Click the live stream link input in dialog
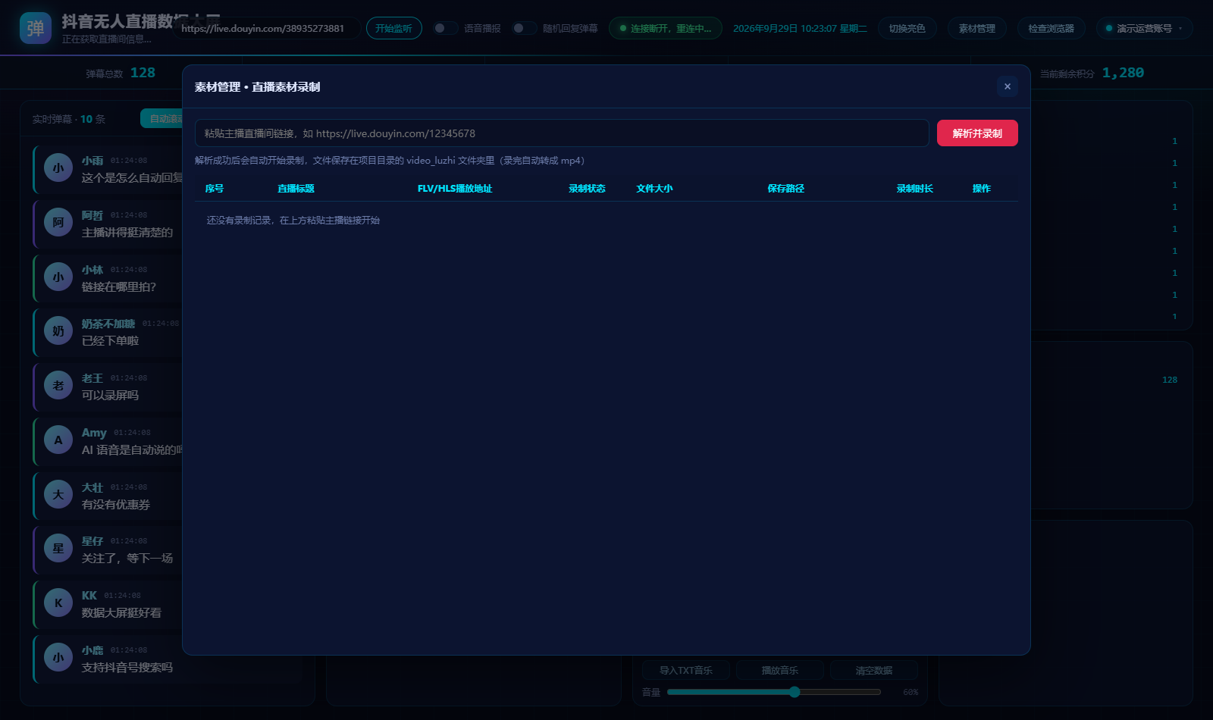 pyautogui.click(x=562, y=133)
